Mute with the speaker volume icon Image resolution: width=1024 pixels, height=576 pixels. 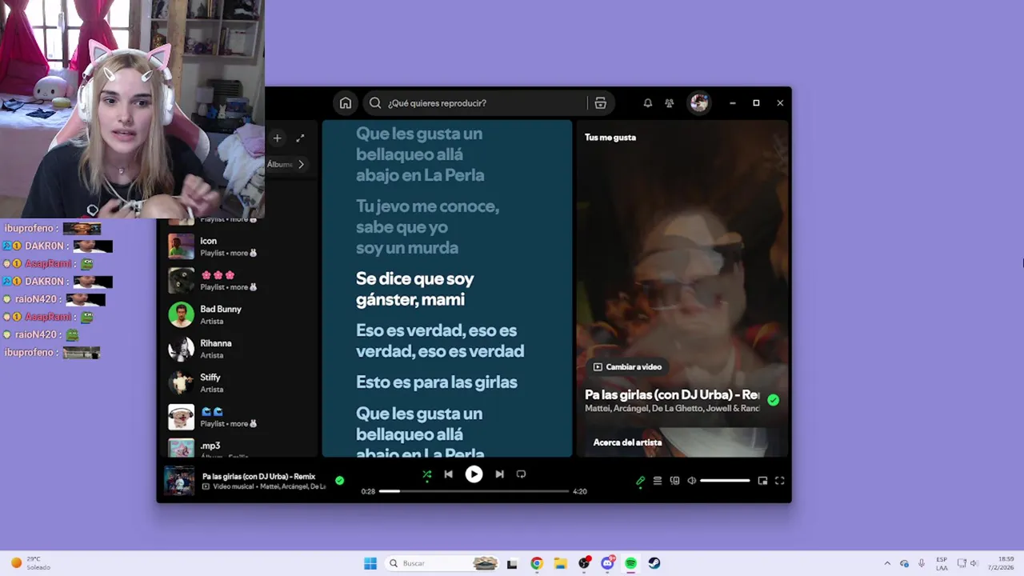click(x=692, y=481)
